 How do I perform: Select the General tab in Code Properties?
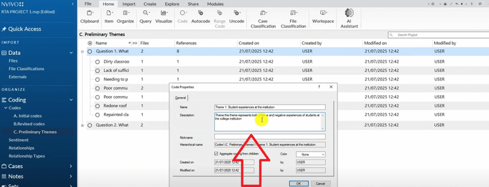pyautogui.click(x=180, y=98)
